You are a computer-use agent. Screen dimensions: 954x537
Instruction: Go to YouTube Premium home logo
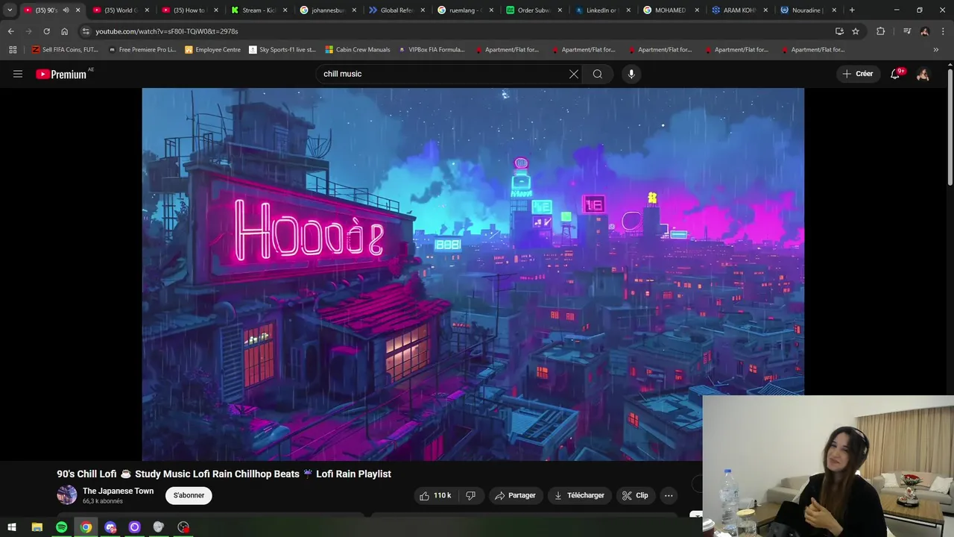61,74
